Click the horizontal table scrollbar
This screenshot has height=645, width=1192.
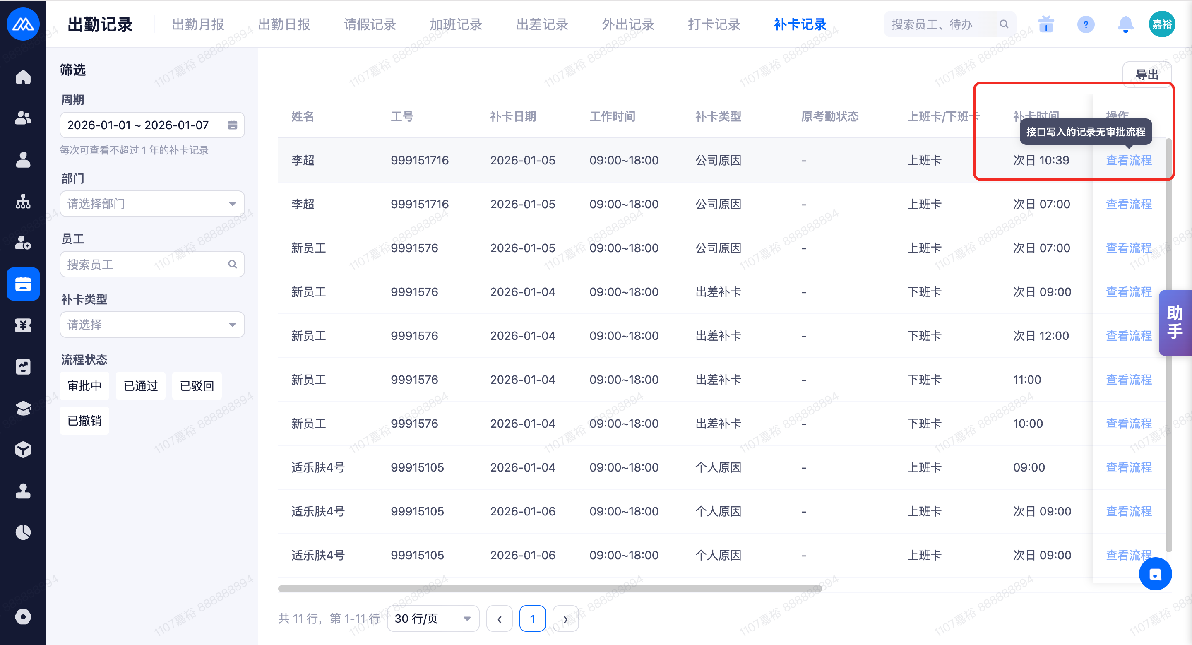tap(550, 589)
